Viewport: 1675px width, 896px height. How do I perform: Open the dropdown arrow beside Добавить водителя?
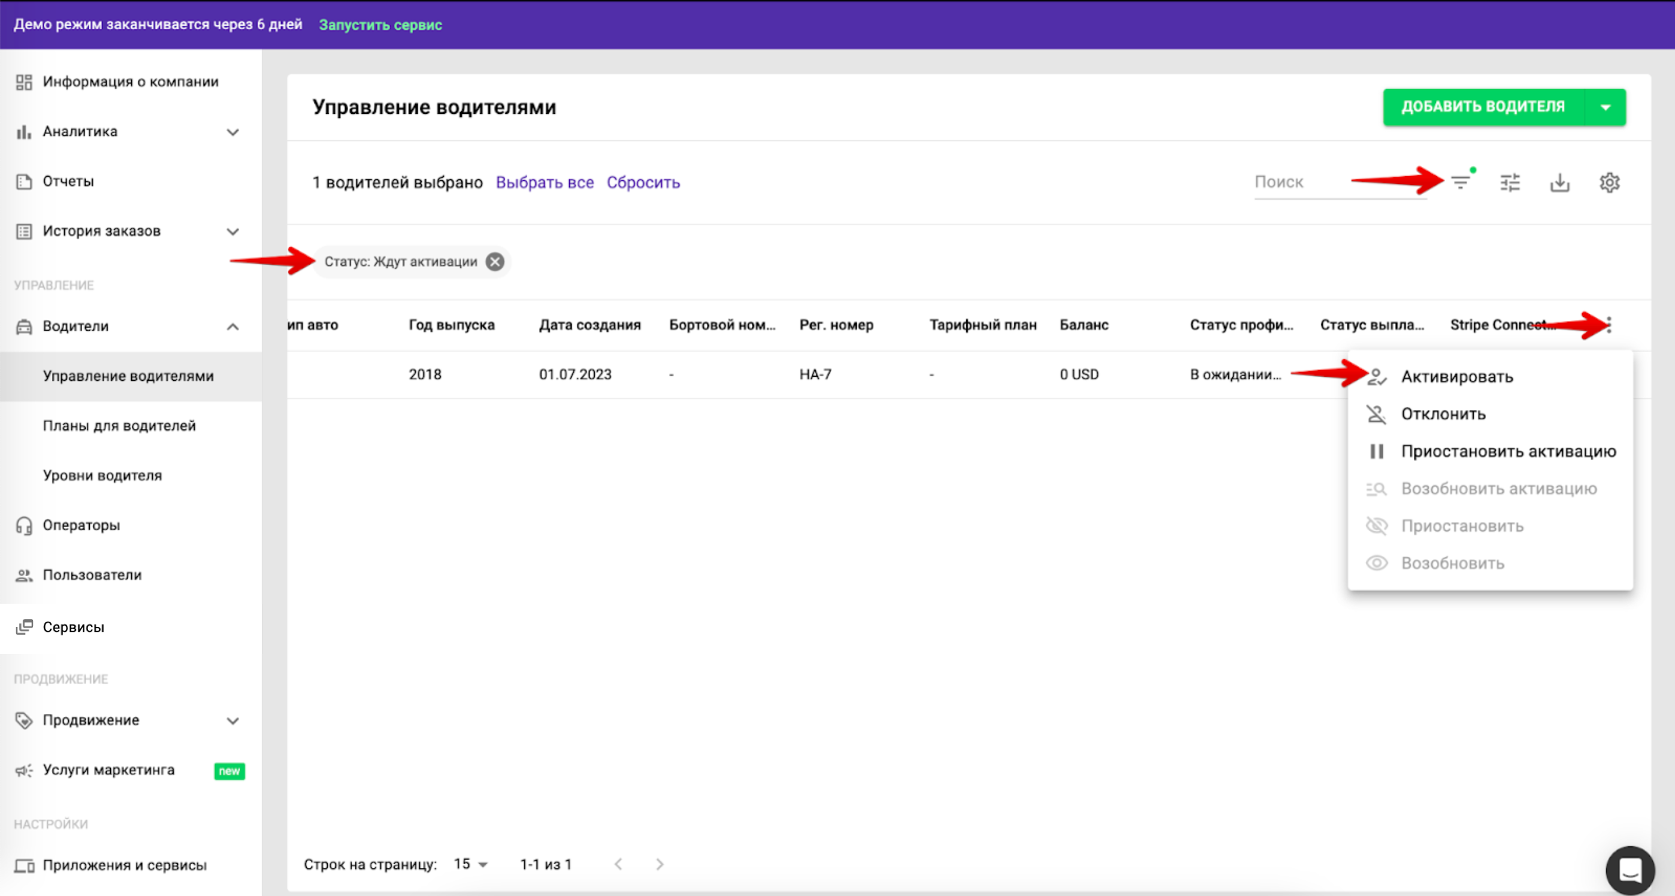(1605, 107)
